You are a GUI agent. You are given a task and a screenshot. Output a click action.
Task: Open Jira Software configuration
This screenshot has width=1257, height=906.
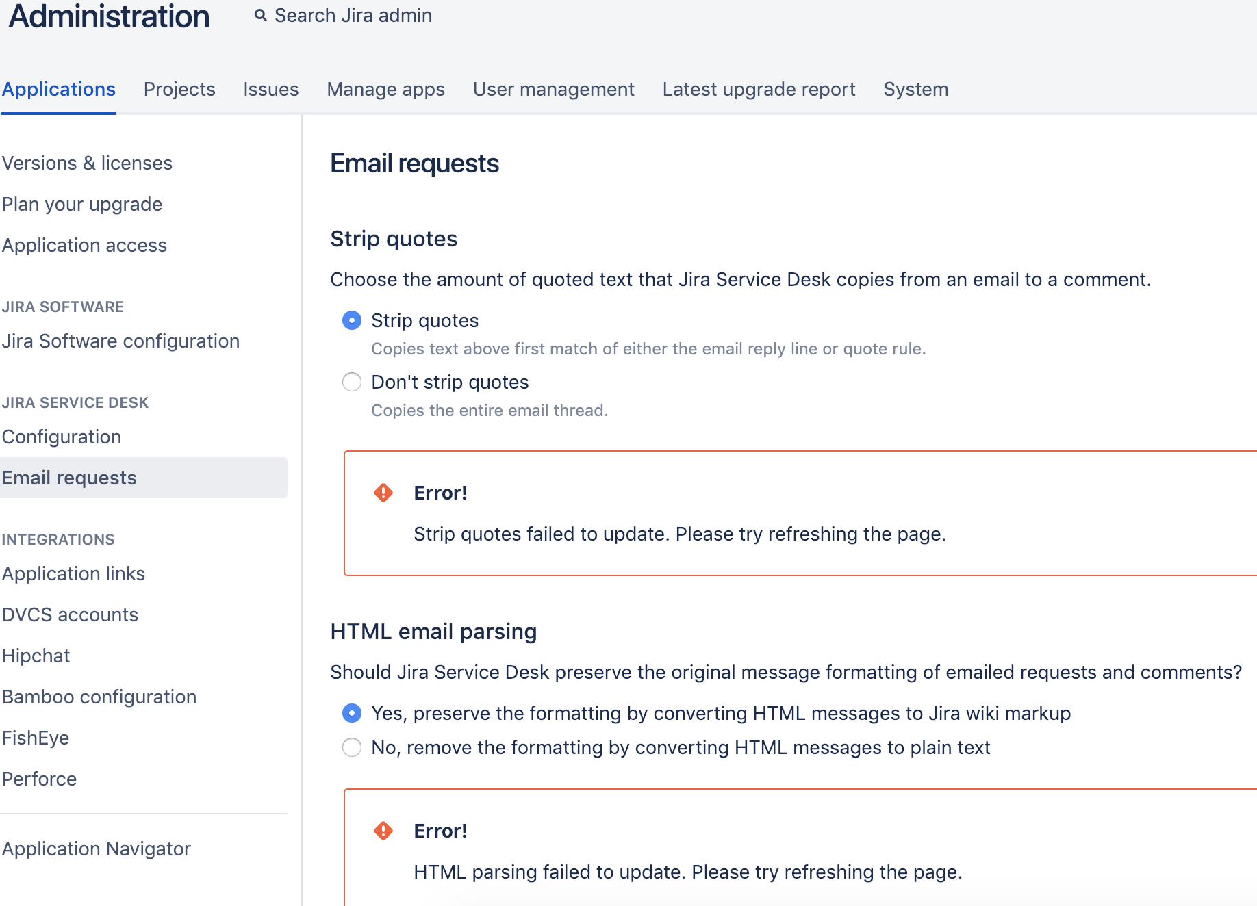(120, 341)
